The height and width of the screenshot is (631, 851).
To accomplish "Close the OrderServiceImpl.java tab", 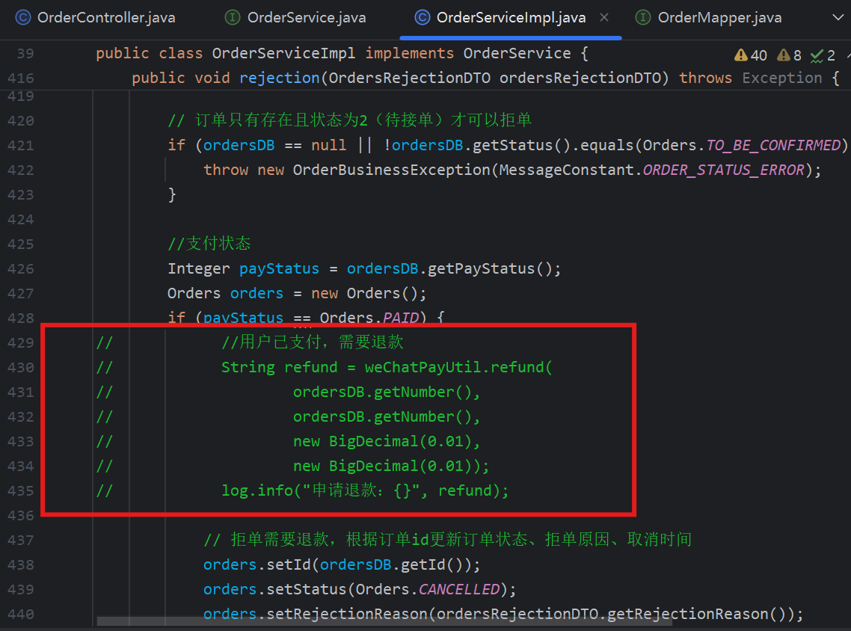I will pyautogui.click(x=604, y=18).
